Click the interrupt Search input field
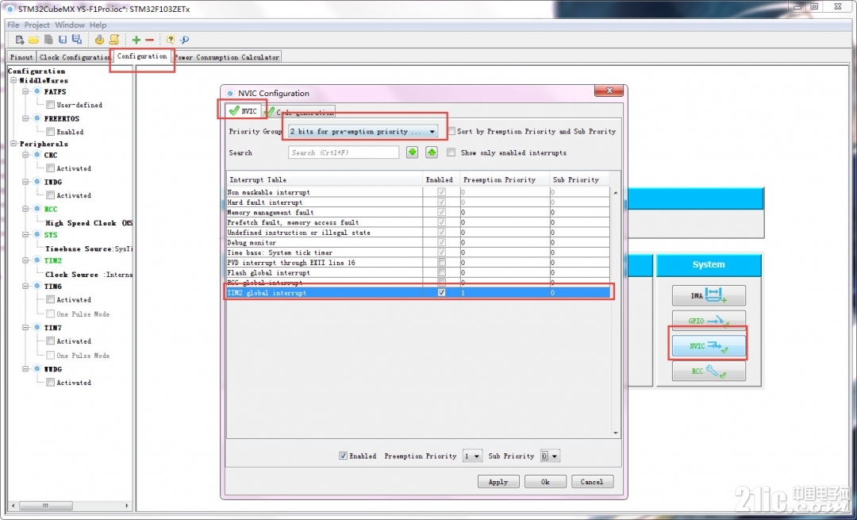 [344, 152]
